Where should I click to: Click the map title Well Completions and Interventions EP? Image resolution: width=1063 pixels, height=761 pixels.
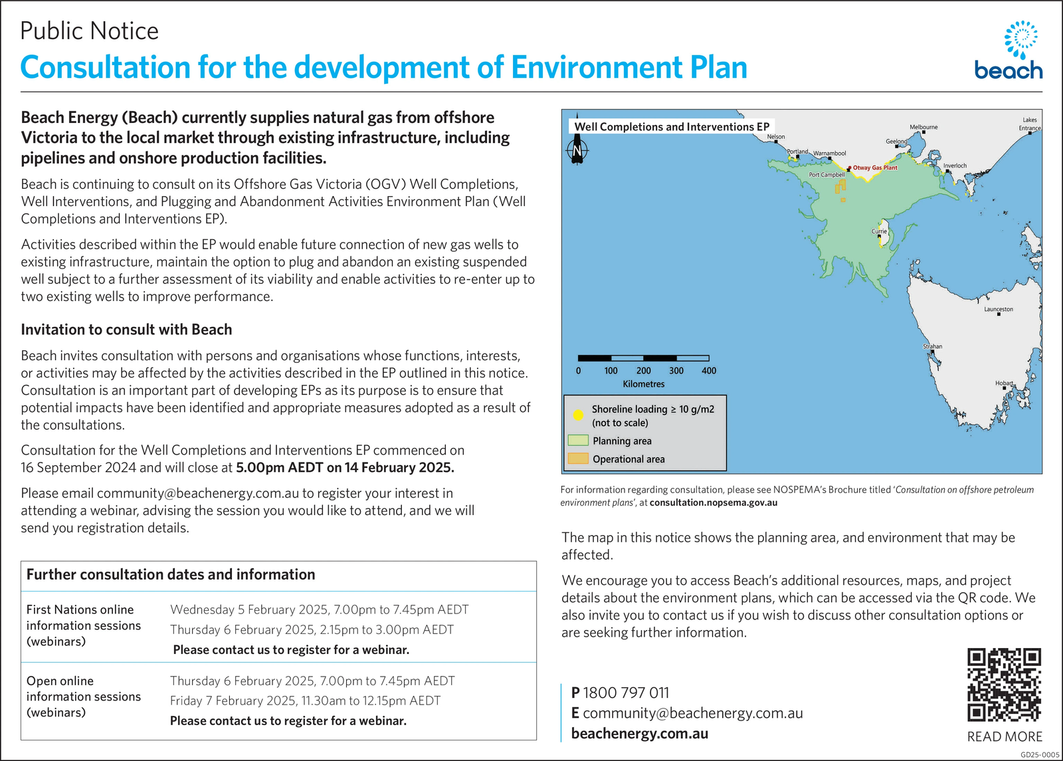pyautogui.click(x=672, y=127)
